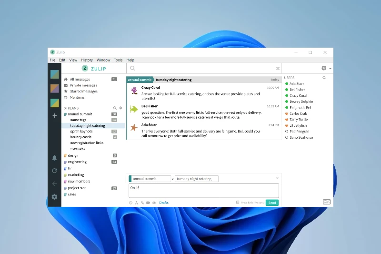Viewport: 381px width, 254px height.
Task: Click the topic field in compose box
Action: click(x=196, y=179)
